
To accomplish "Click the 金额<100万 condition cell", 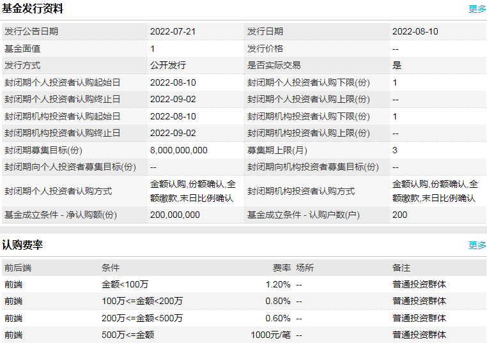I will tap(125, 284).
